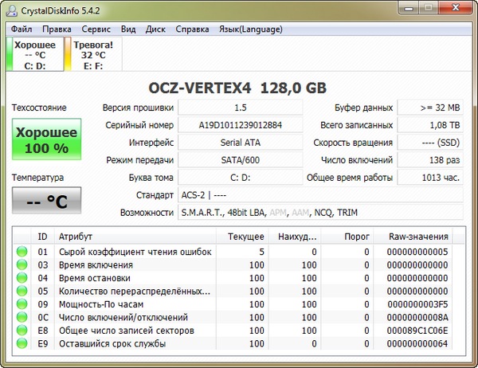478x368 pixels.
Task: Click green status icon for attribute 09
Action: 22,304
